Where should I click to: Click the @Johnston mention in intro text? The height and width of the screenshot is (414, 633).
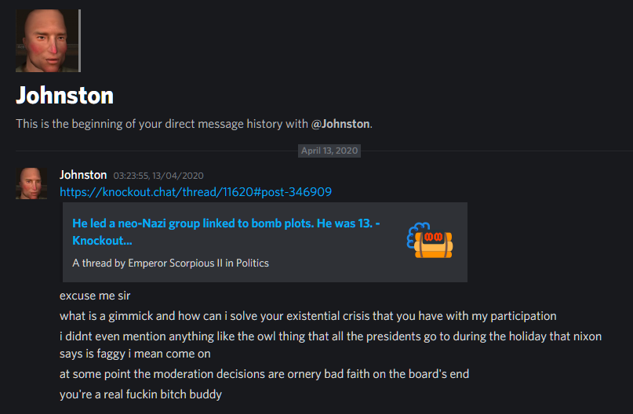point(340,123)
